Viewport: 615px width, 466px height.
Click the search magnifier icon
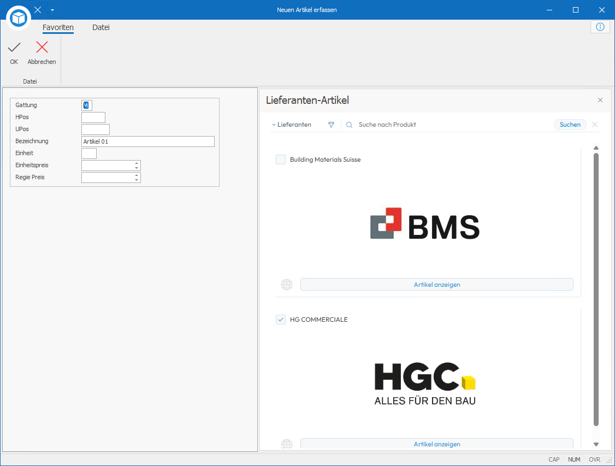(349, 125)
